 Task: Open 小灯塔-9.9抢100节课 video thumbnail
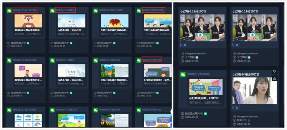pyautogui.click(x=255, y=91)
